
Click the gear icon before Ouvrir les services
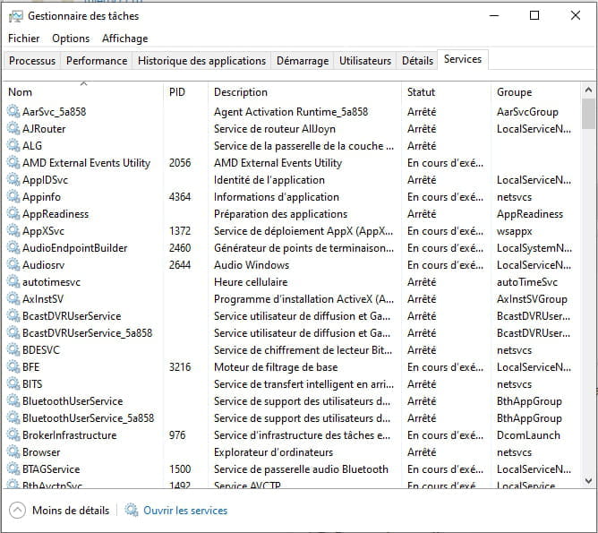click(x=132, y=510)
